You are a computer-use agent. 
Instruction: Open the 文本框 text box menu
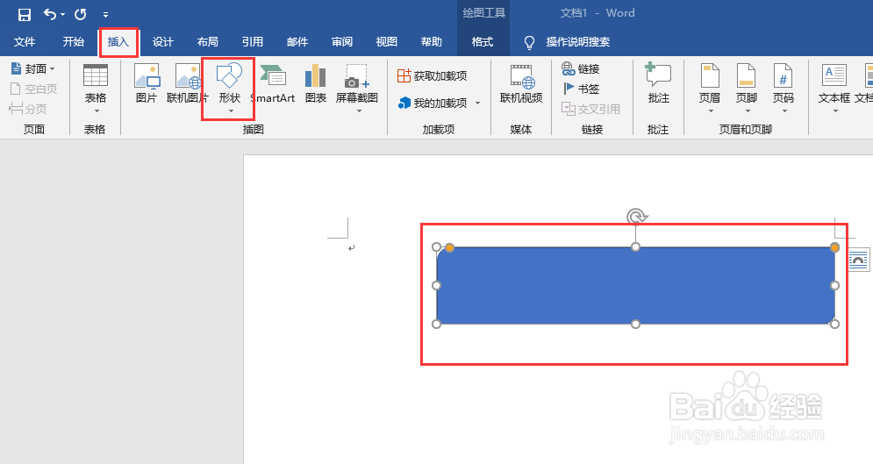pos(834,88)
